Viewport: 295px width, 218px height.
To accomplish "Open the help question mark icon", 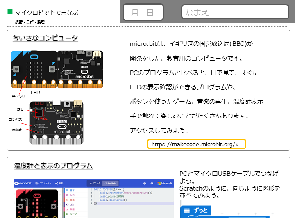I will [145, 184].
